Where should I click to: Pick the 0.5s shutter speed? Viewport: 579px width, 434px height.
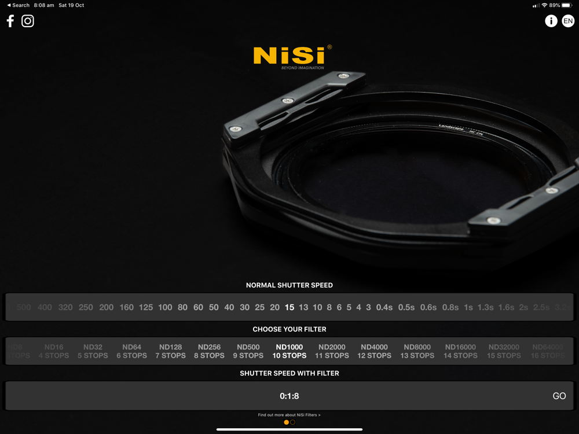(x=406, y=307)
